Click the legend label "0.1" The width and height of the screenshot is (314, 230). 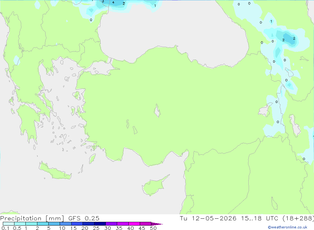(x=5, y=228)
